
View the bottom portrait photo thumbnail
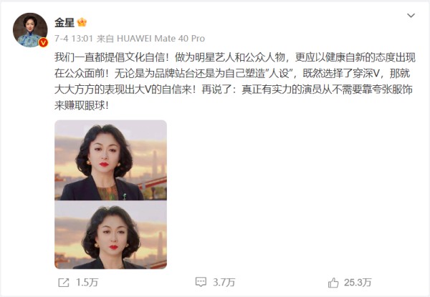pyautogui.click(x=111, y=235)
